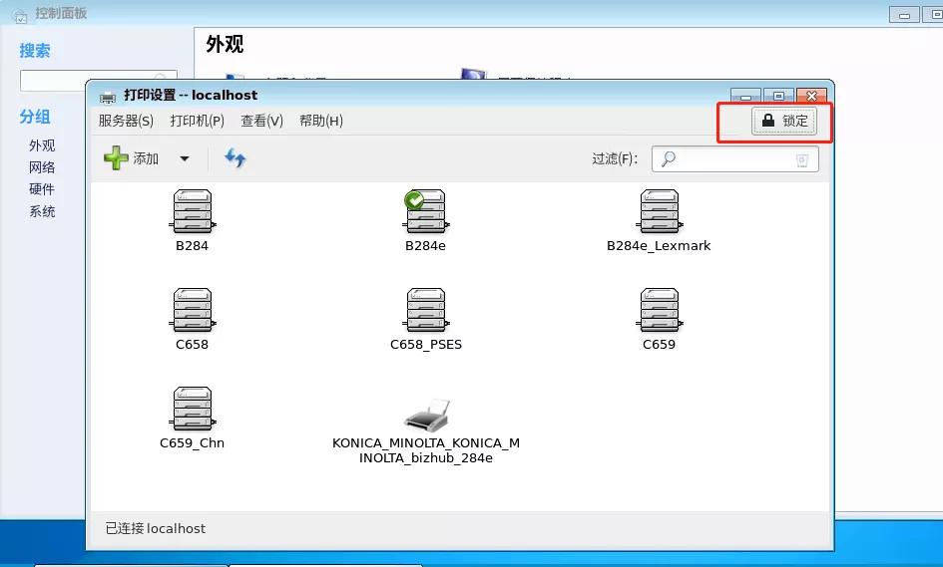Minimize the Control Panel window
The image size is (943, 567).
point(904,15)
